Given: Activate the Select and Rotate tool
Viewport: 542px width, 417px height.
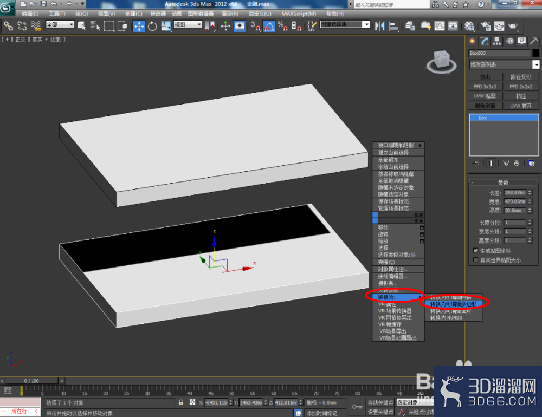Looking at the screenshot, I should click(x=152, y=26).
